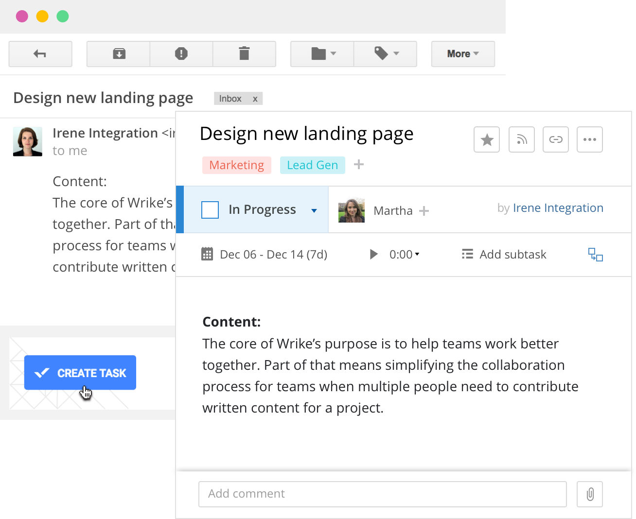Screen dimensions: 636x519
Task: Click the red window close button
Action: coord(22,17)
